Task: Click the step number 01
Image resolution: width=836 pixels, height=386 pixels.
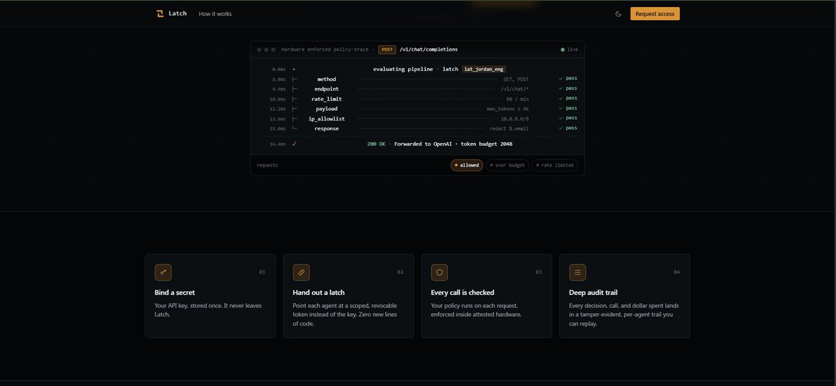Action: 262,272
